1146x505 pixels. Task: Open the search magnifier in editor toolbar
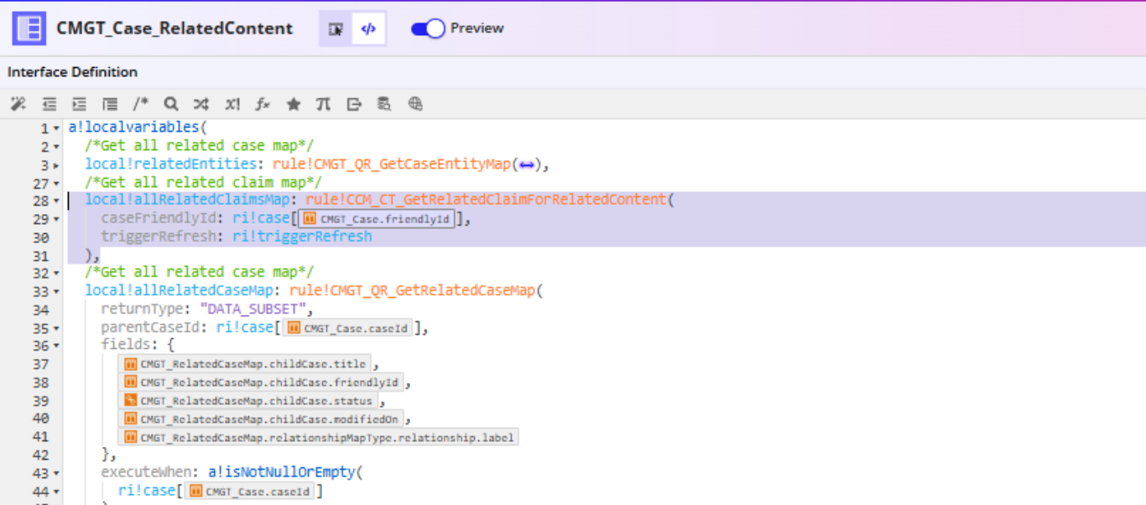(x=171, y=104)
